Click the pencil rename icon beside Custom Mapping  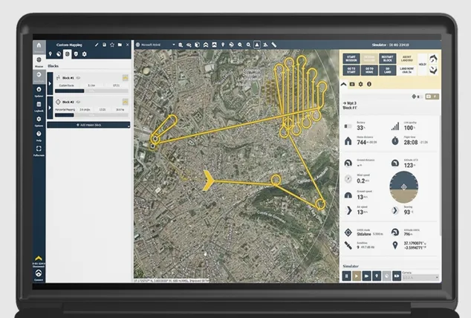97,45
